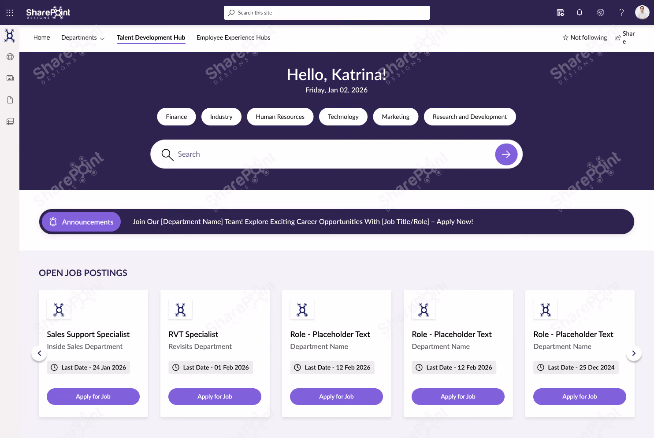Viewport: 654px width, 438px height.
Task: Apply for the RVT Specialist job
Action: (215, 397)
